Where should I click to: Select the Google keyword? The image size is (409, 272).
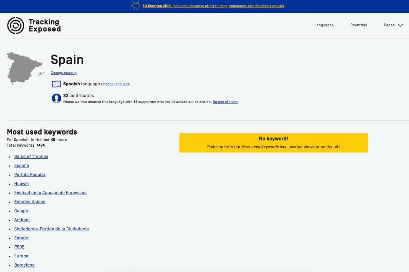pyautogui.click(x=21, y=211)
